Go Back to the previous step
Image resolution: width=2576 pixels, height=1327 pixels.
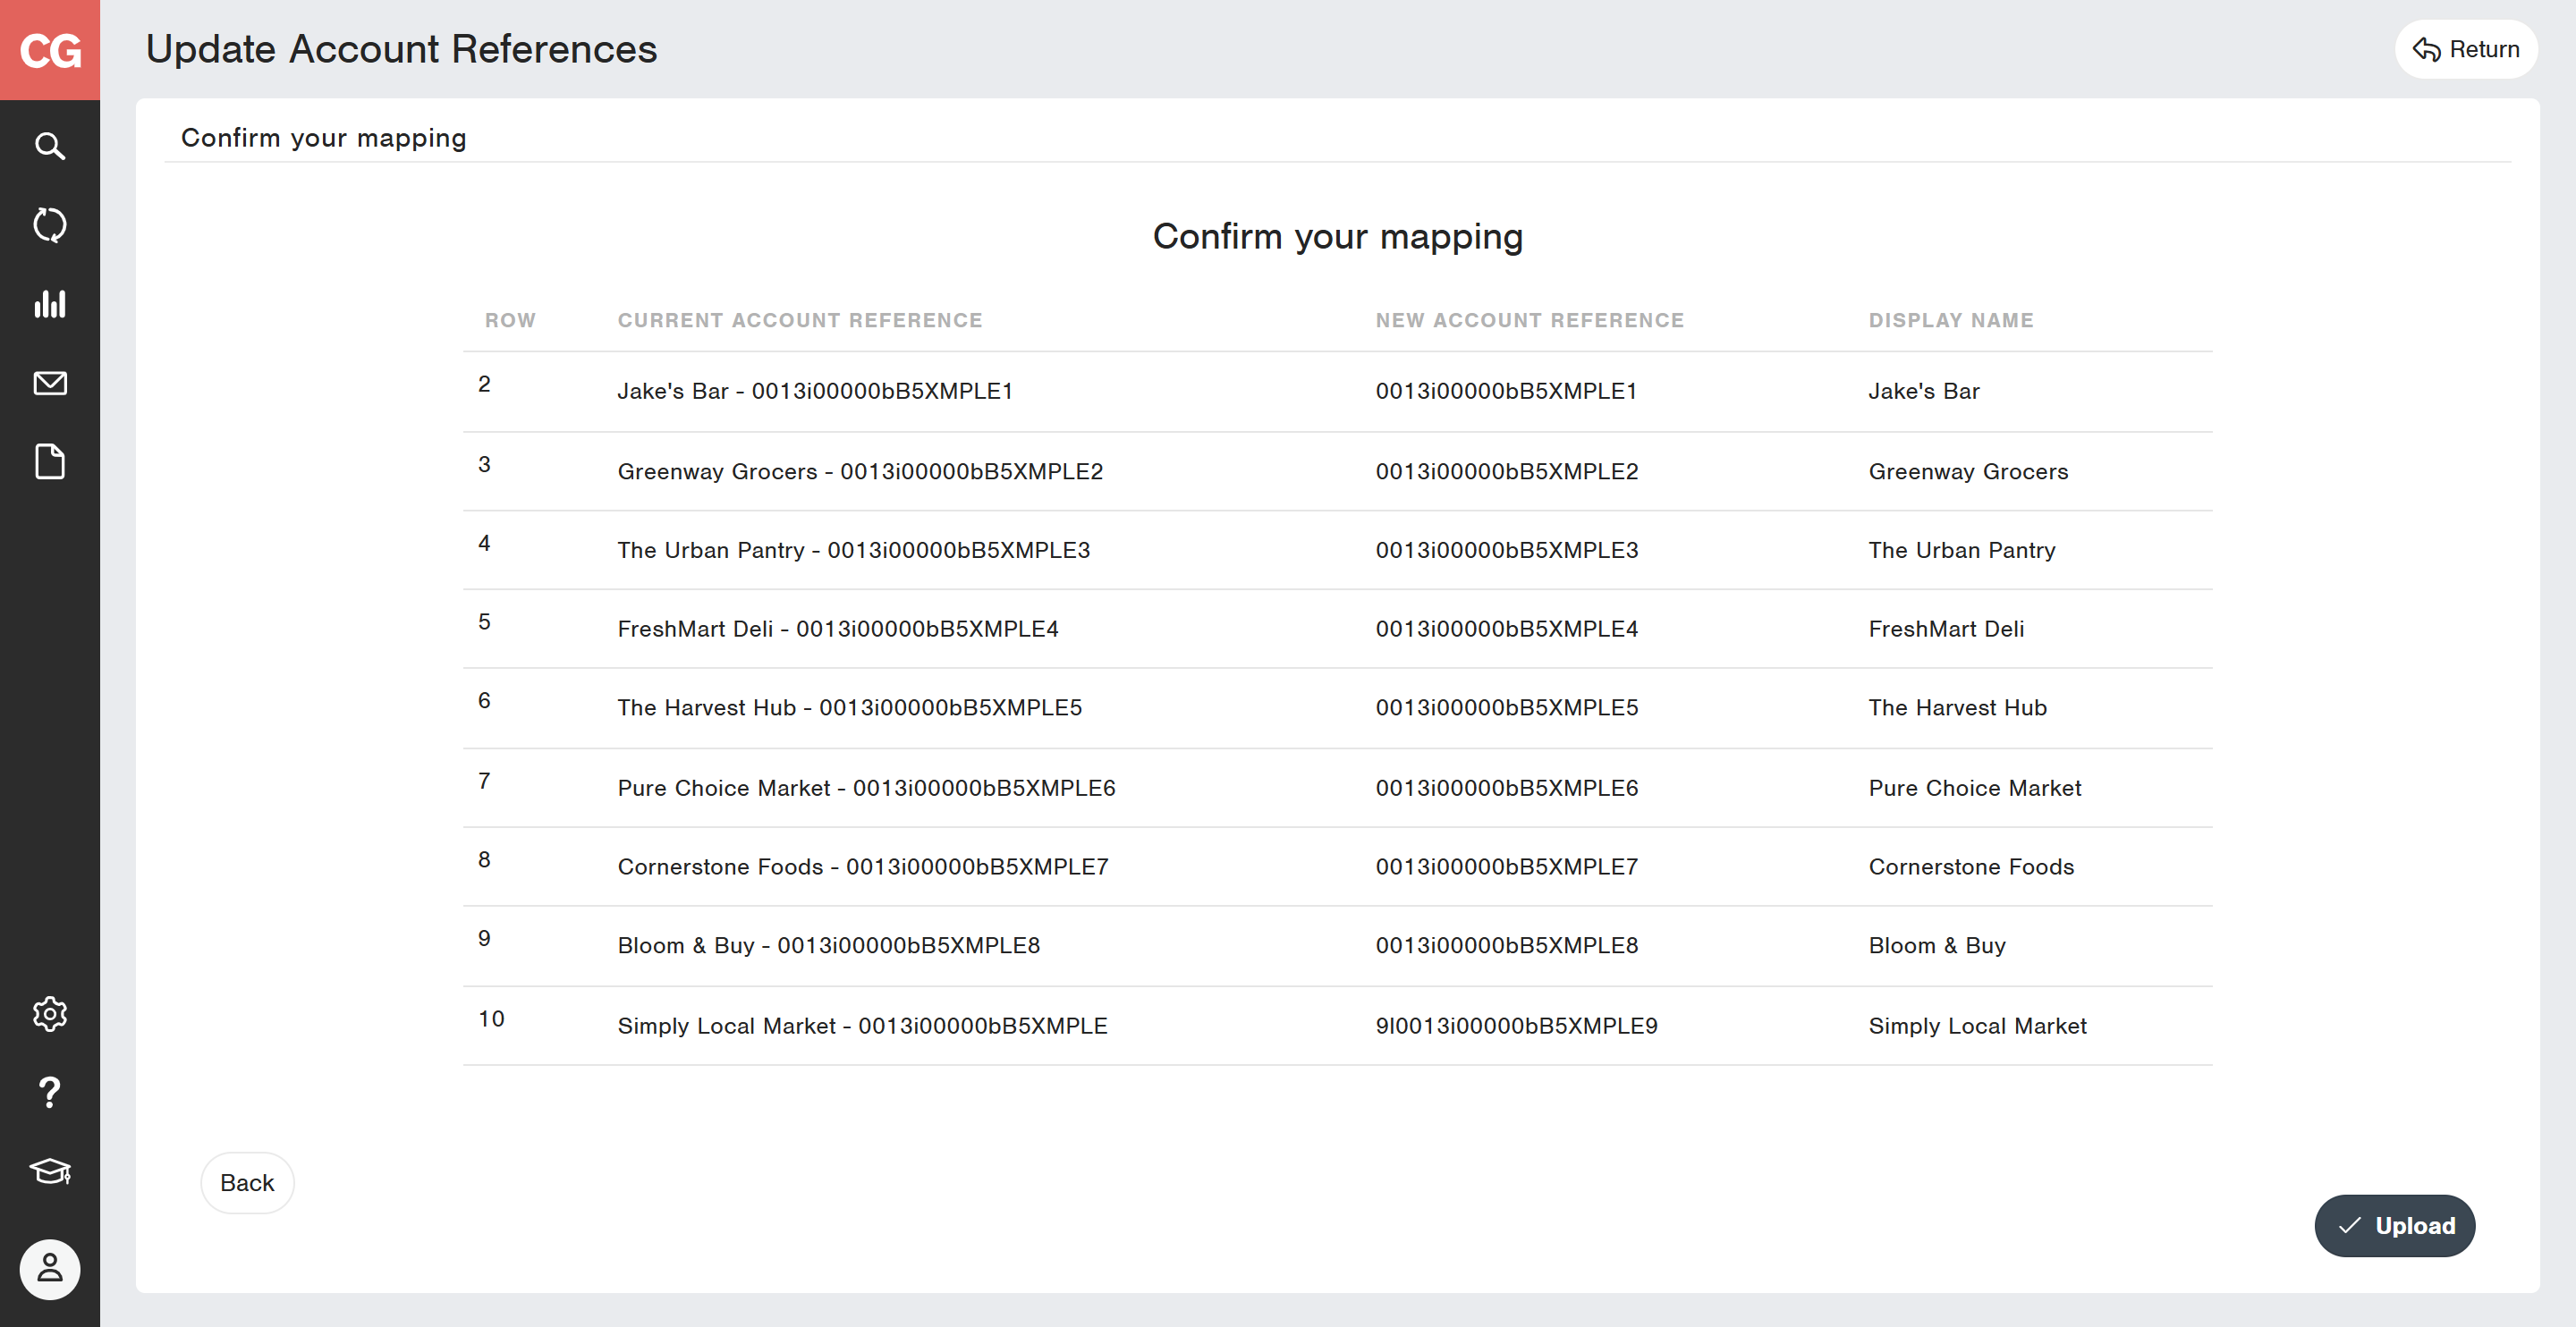point(247,1183)
